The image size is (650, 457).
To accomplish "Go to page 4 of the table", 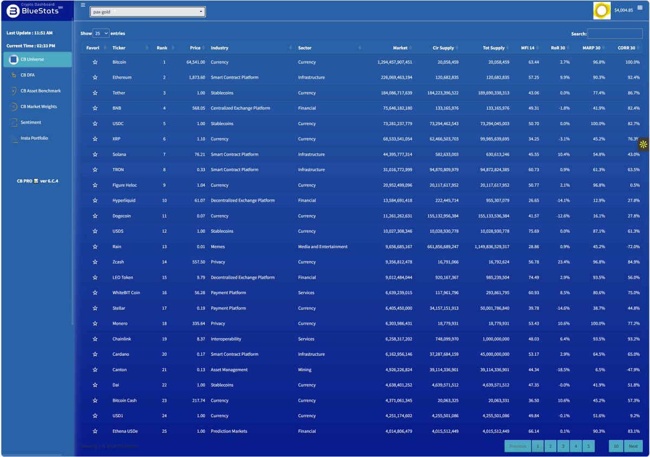I will tap(576, 446).
